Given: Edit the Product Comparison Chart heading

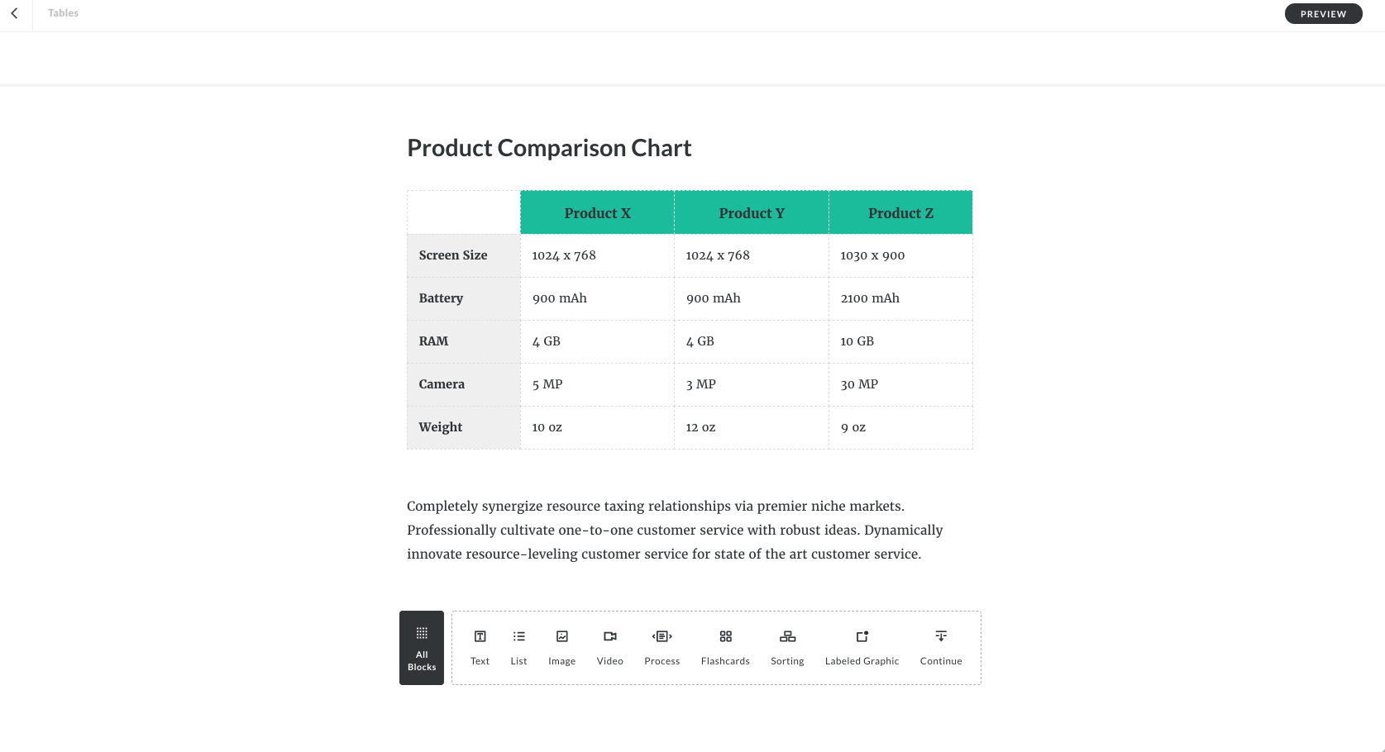Looking at the screenshot, I should point(549,148).
